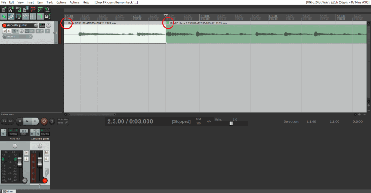Toggle the Grid lines toolbar icon
371x193 pixels.
pyautogui.click(x=32, y=17)
